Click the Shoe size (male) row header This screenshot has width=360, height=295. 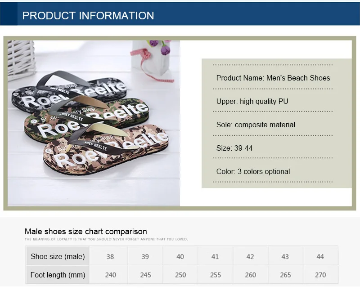click(x=58, y=256)
